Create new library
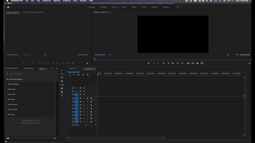This screenshot has width=255, height=143. [x=15, y=79]
